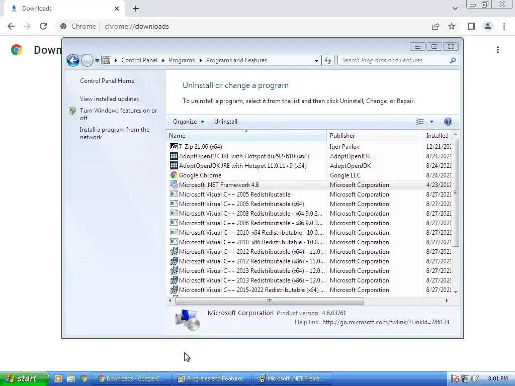The width and height of the screenshot is (515, 386).
Task: Click icon of Visual C++ 2005 Redistributable (x64)
Action: [174, 204]
